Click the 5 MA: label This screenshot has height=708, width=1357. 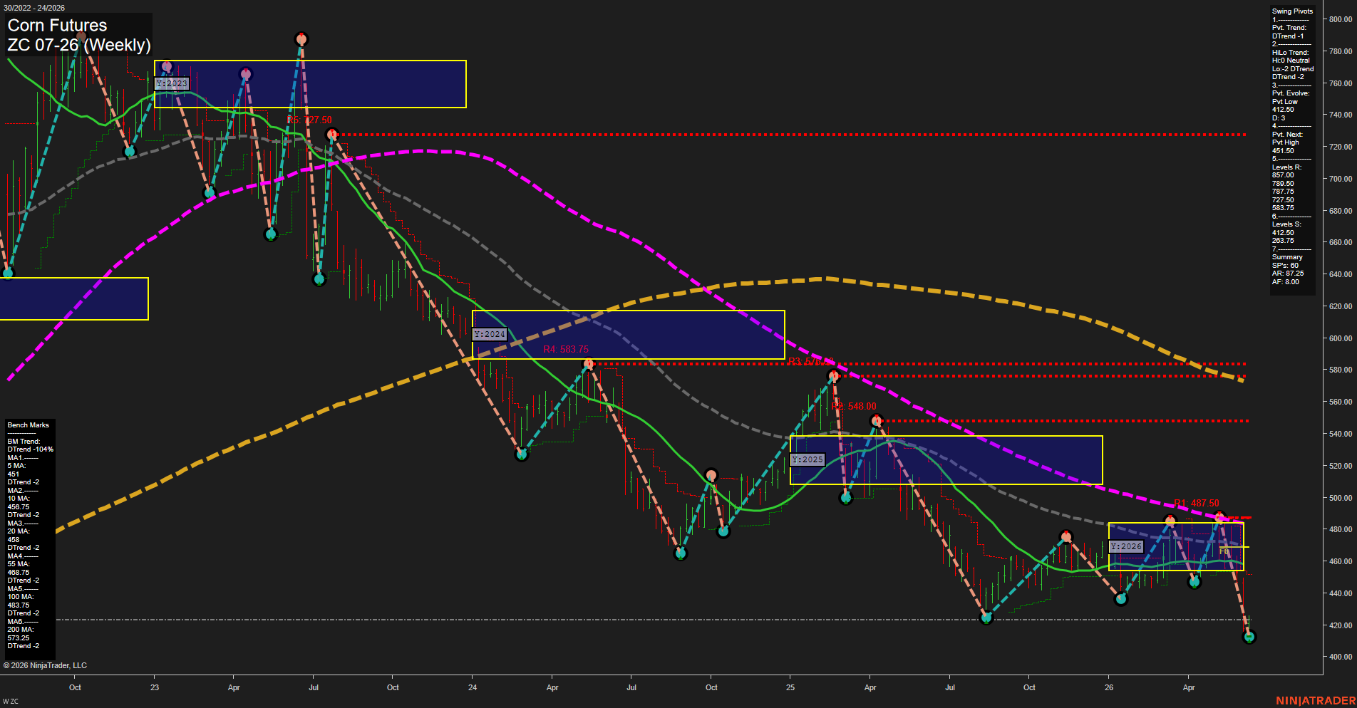point(16,466)
